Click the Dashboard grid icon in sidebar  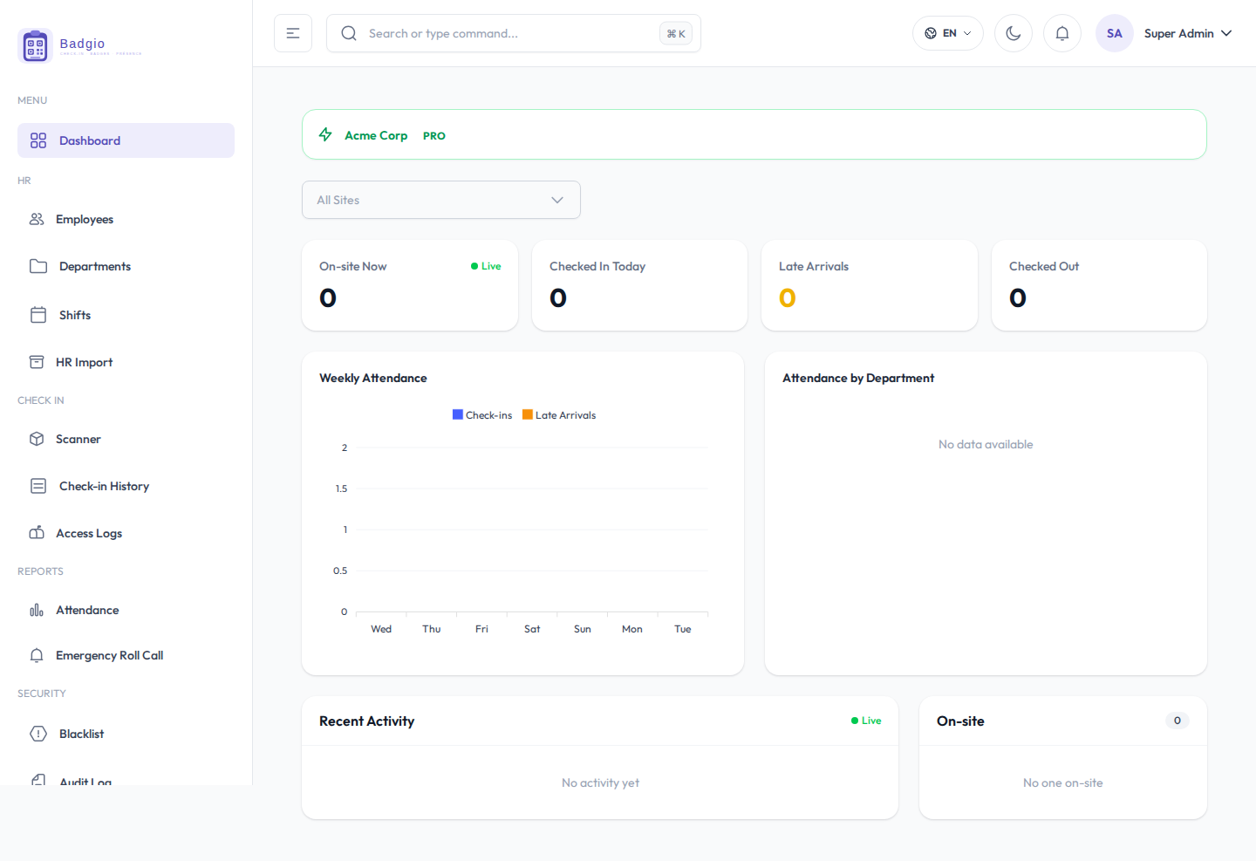(x=38, y=140)
